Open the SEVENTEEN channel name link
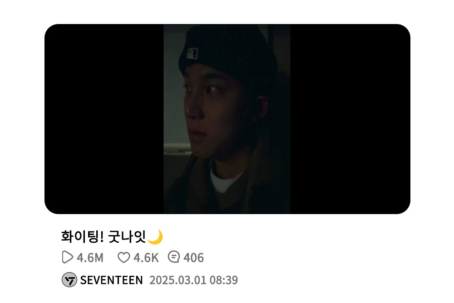 pyautogui.click(x=112, y=280)
